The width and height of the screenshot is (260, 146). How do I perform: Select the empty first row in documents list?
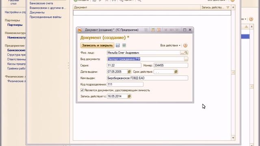coord(152,13)
